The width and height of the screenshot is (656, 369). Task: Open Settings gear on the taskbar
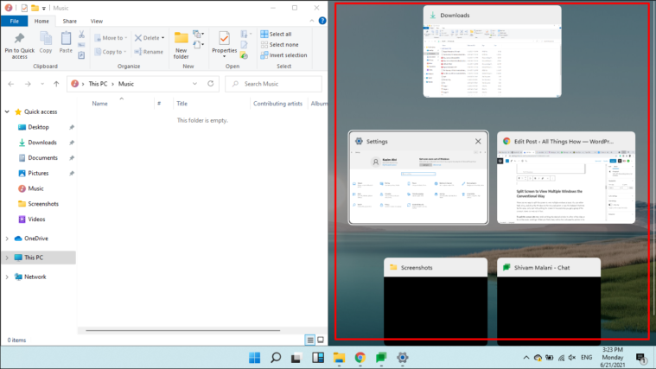(403, 357)
